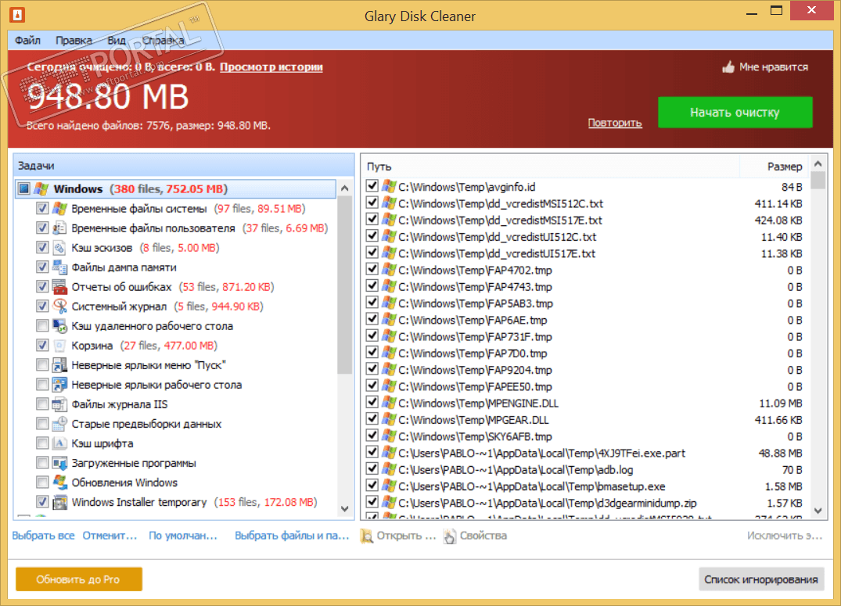Select the d3dgearminidump.zip file row
841x606 pixels.
click(x=586, y=503)
